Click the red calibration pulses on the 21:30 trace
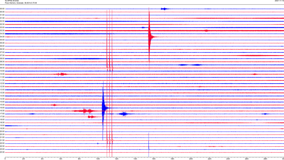The width and height of the screenshot is (284, 160). [x=110, y=140]
